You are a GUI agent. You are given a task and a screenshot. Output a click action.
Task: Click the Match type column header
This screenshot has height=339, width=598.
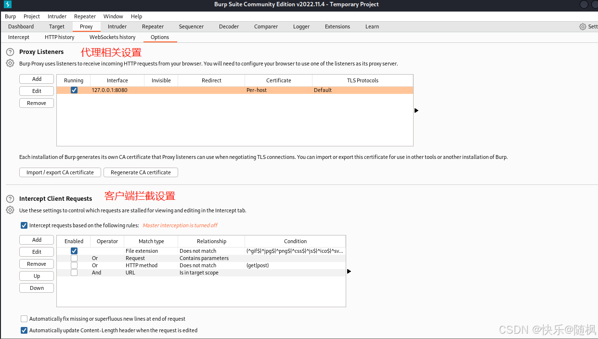coord(151,241)
